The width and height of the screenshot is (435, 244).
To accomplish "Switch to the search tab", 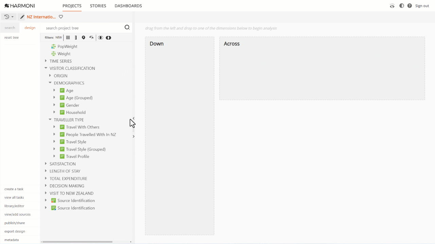I will point(10,28).
